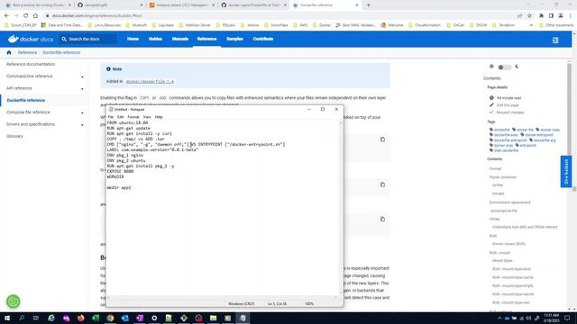The width and height of the screenshot is (577, 324).
Task: Go to Manuals in docs navbar
Action: click(x=180, y=39)
